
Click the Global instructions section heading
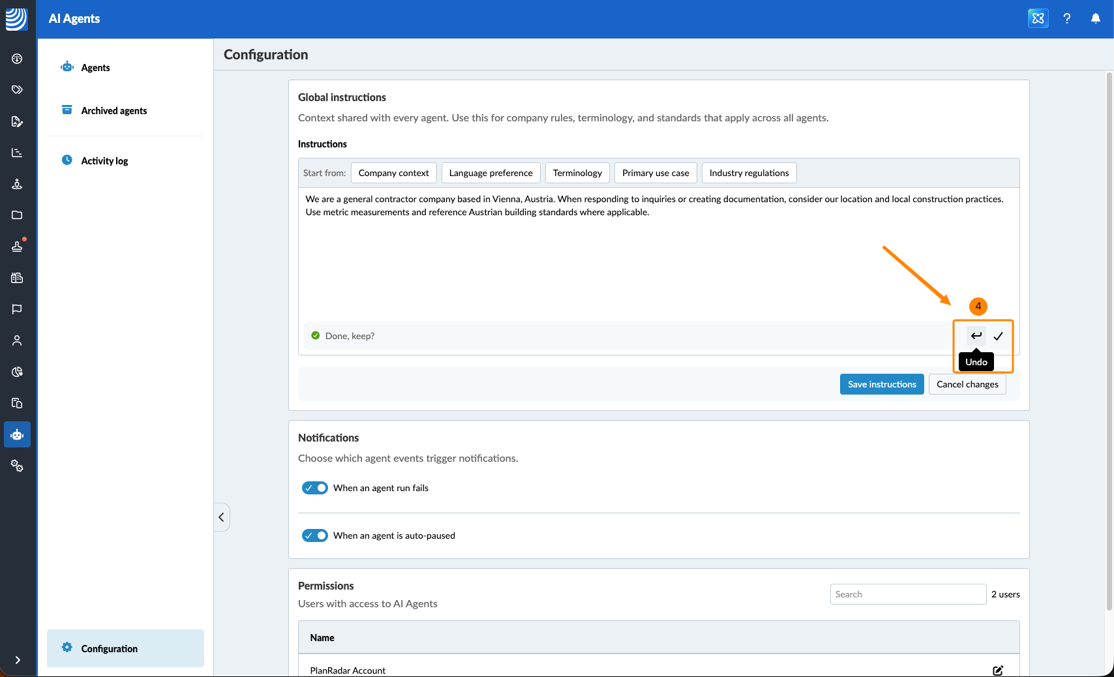(342, 97)
